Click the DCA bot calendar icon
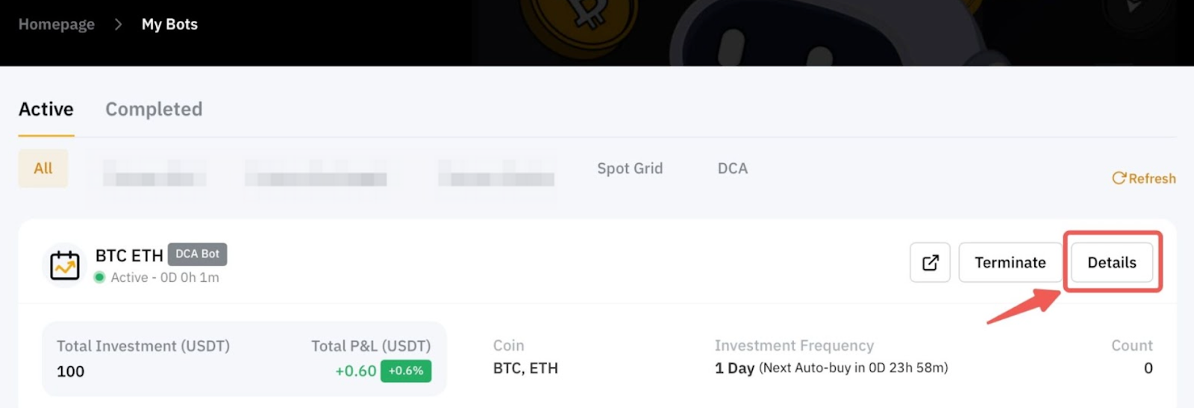Image resolution: width=1194 pixels, height=408 pixels. click(65, 265)
